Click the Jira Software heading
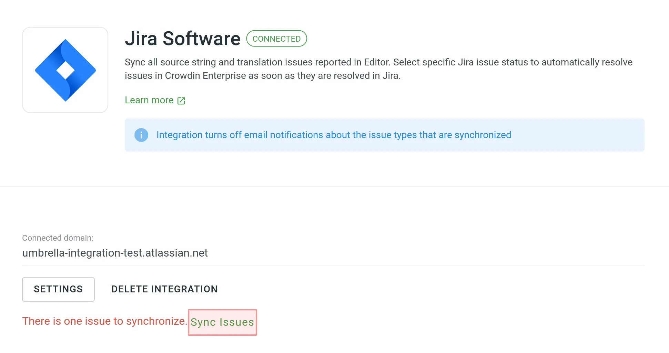The height and width of the screenshot is (353, 669). (182, 39)
